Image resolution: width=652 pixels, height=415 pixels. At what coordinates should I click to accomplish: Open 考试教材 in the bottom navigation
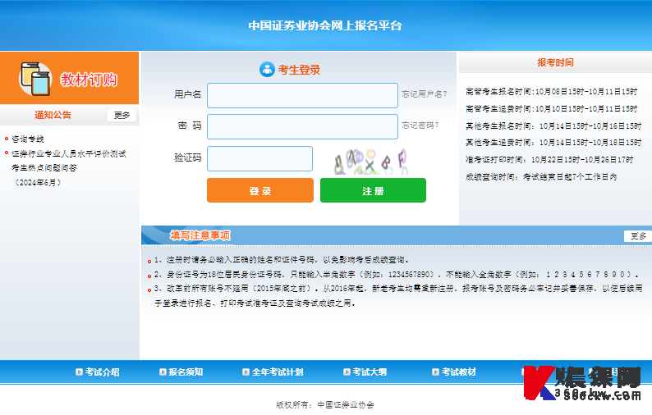click(459, 372)
